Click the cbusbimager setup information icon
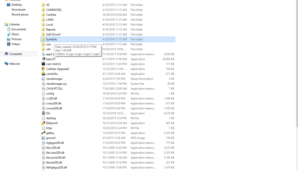The width and height of the screenshot is (298, 171). point(43,79)
